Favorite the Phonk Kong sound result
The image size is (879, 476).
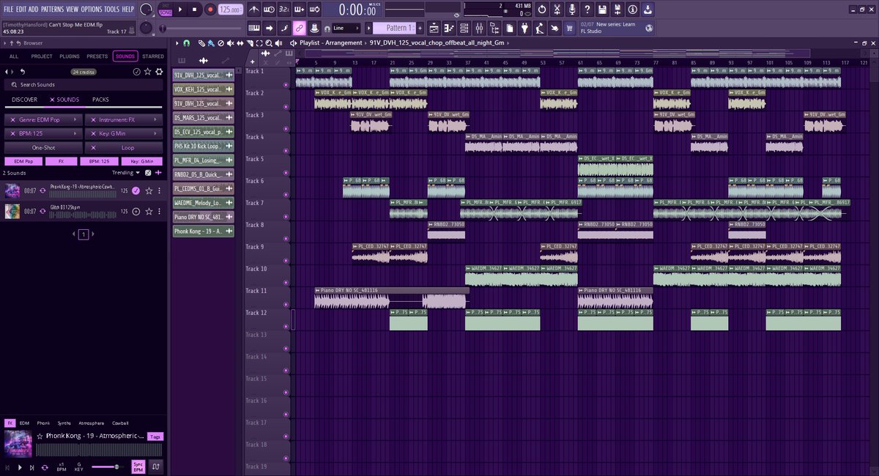pyautogui.click(x=149, y=191)
